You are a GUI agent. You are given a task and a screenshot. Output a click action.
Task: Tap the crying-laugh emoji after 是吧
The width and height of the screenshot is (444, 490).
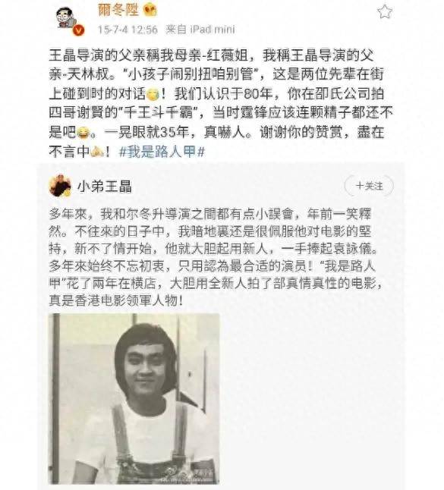(x=83, y=133)
